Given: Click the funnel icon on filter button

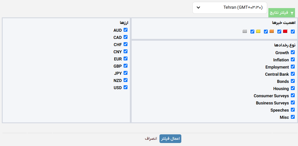Looking at the screenshot, I should pyautogui.click(x=292, y=13).
